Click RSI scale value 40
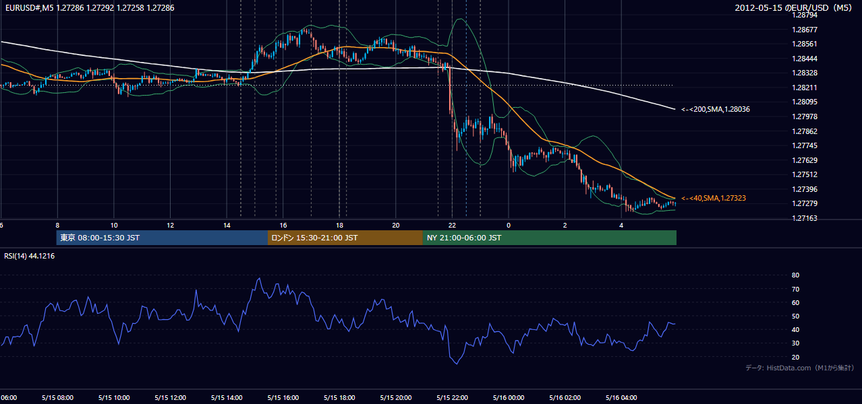Viewport: 862px width, 404px height. click(795, 330)
